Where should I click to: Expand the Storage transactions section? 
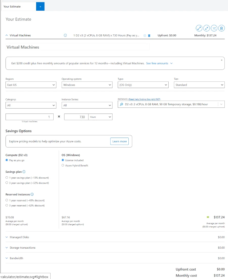[7, 248]
